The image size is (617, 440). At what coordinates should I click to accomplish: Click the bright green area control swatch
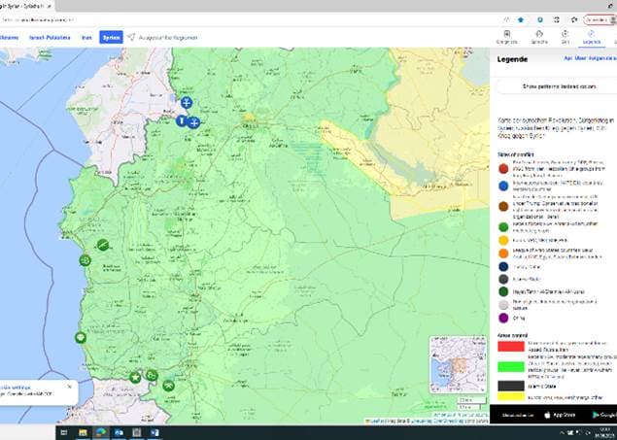click(x=509, y=366)
